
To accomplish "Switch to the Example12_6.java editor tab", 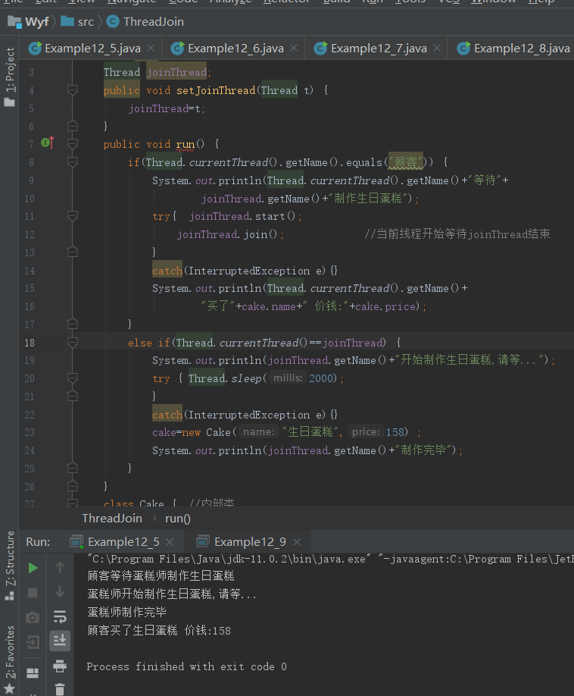I will point(235,48).
